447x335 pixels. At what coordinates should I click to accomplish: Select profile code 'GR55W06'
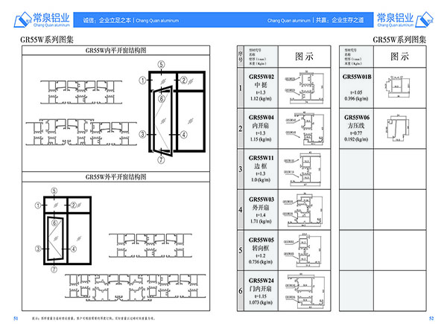[x=357, y=118]
